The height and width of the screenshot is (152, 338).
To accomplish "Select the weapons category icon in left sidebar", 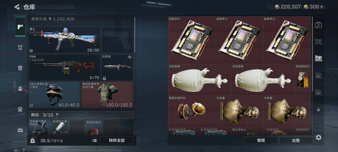I will 20,26.
